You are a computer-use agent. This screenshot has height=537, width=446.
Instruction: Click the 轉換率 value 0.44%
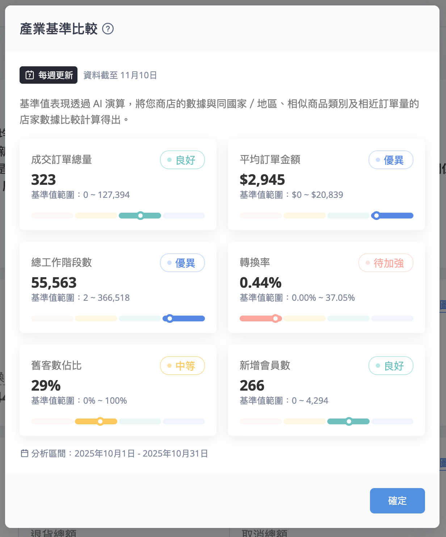coord(261,283)
